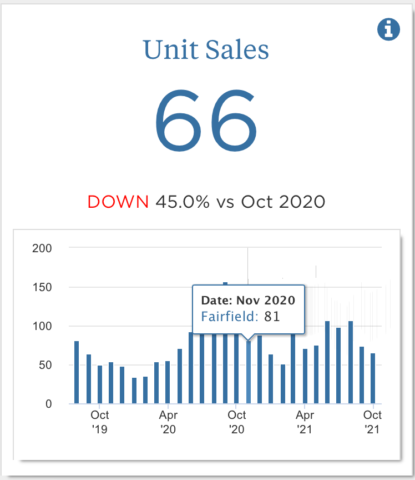Click the info icon in the corner
This screenshot has width=415, height=480.
pos(388,29)
